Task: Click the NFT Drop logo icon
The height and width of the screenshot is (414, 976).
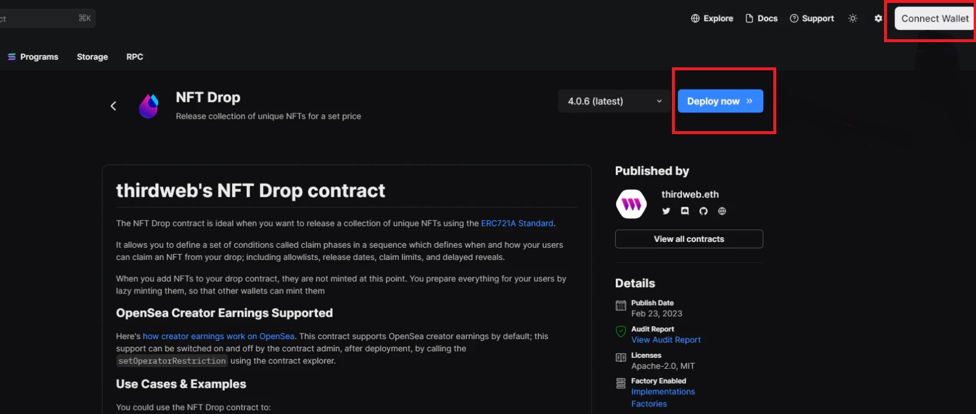Action: [149, 106]
